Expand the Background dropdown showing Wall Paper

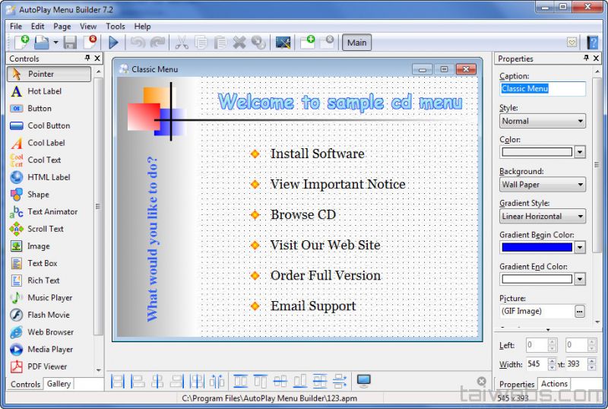[542, 184]
